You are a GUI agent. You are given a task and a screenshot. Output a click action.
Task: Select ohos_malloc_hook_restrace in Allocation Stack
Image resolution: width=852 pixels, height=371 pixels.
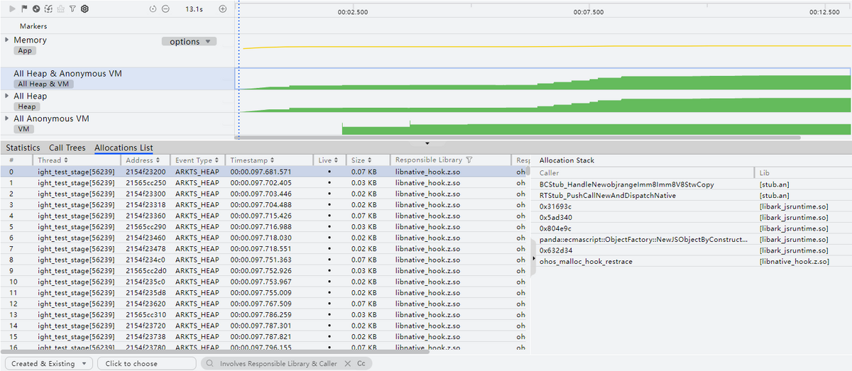586,262
